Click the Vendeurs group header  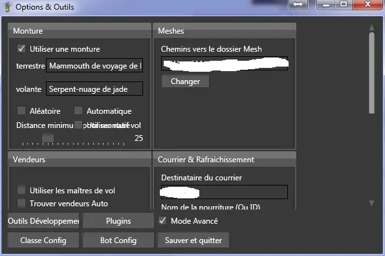click(x=80, y=160)
